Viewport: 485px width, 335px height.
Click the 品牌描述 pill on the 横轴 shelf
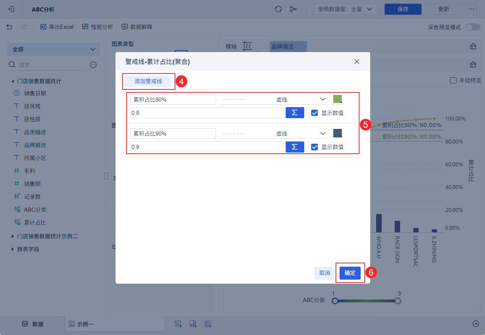[288, 47]
